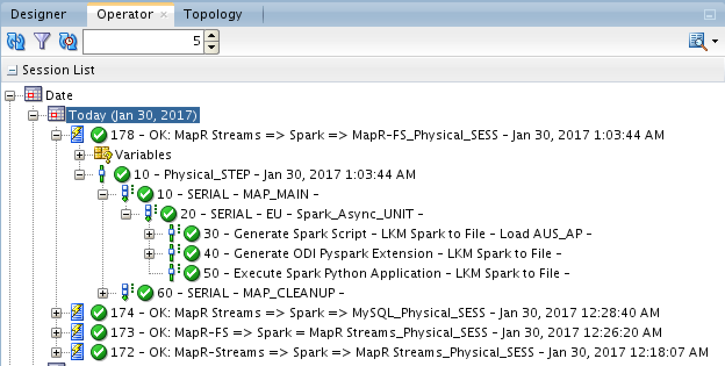Click the Refresh sessions icon
Viewport: 725px width, 366px height.
coord(16,41)
